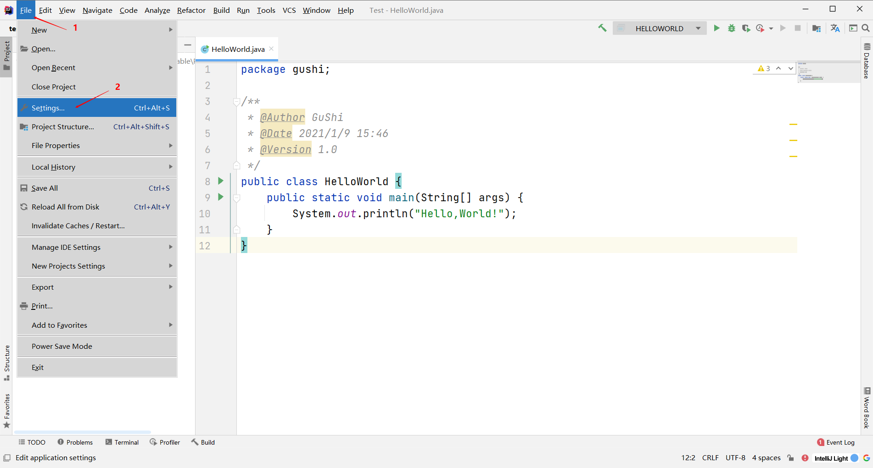Click Close Project menu entry
The image size is (873, 468).
click(97, 87)
